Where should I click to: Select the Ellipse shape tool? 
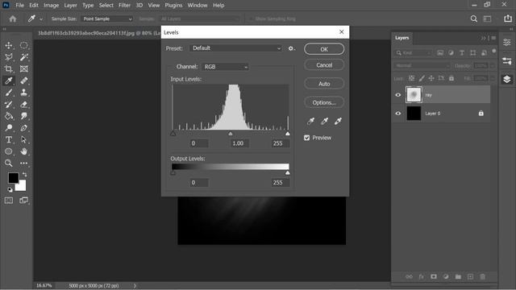click(9, 151)
